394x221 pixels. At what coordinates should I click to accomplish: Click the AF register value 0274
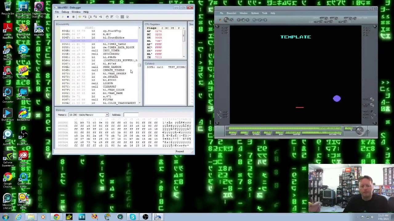pos(158,31)
